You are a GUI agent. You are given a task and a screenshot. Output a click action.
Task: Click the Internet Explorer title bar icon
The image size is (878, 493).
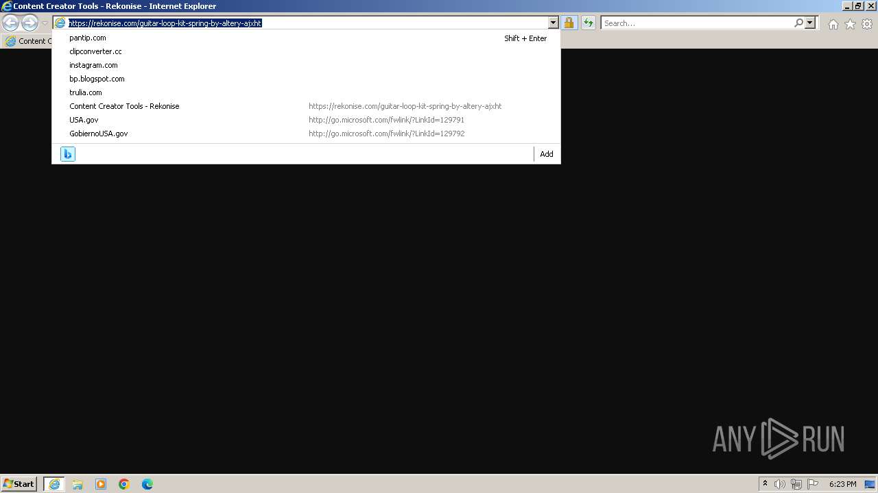[x=7, y=6]
